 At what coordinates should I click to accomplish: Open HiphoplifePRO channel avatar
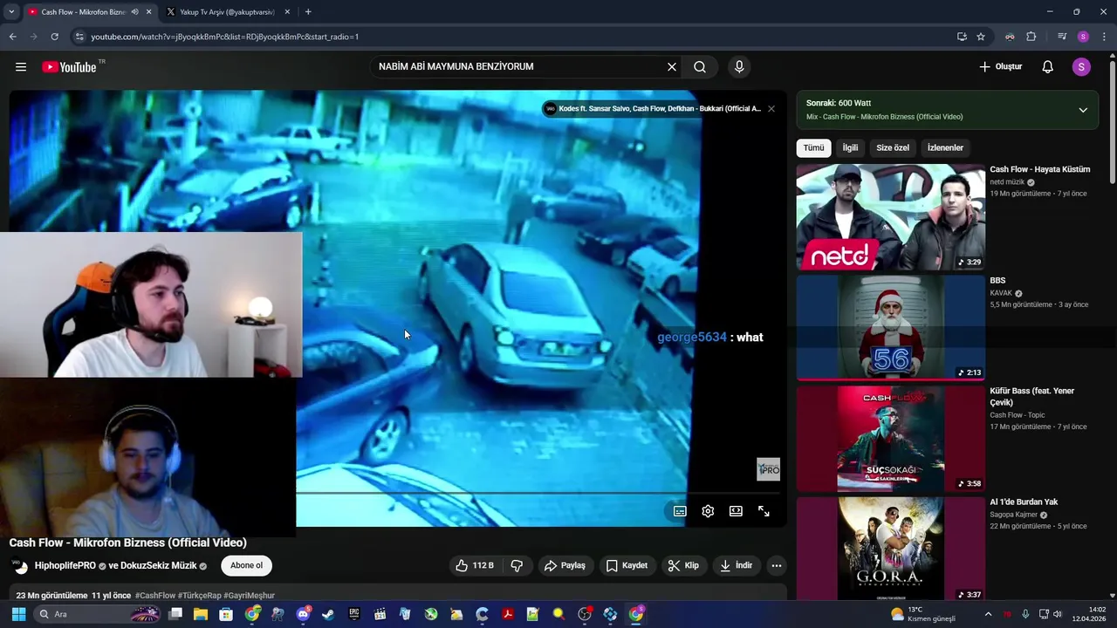tap(19, 565)
